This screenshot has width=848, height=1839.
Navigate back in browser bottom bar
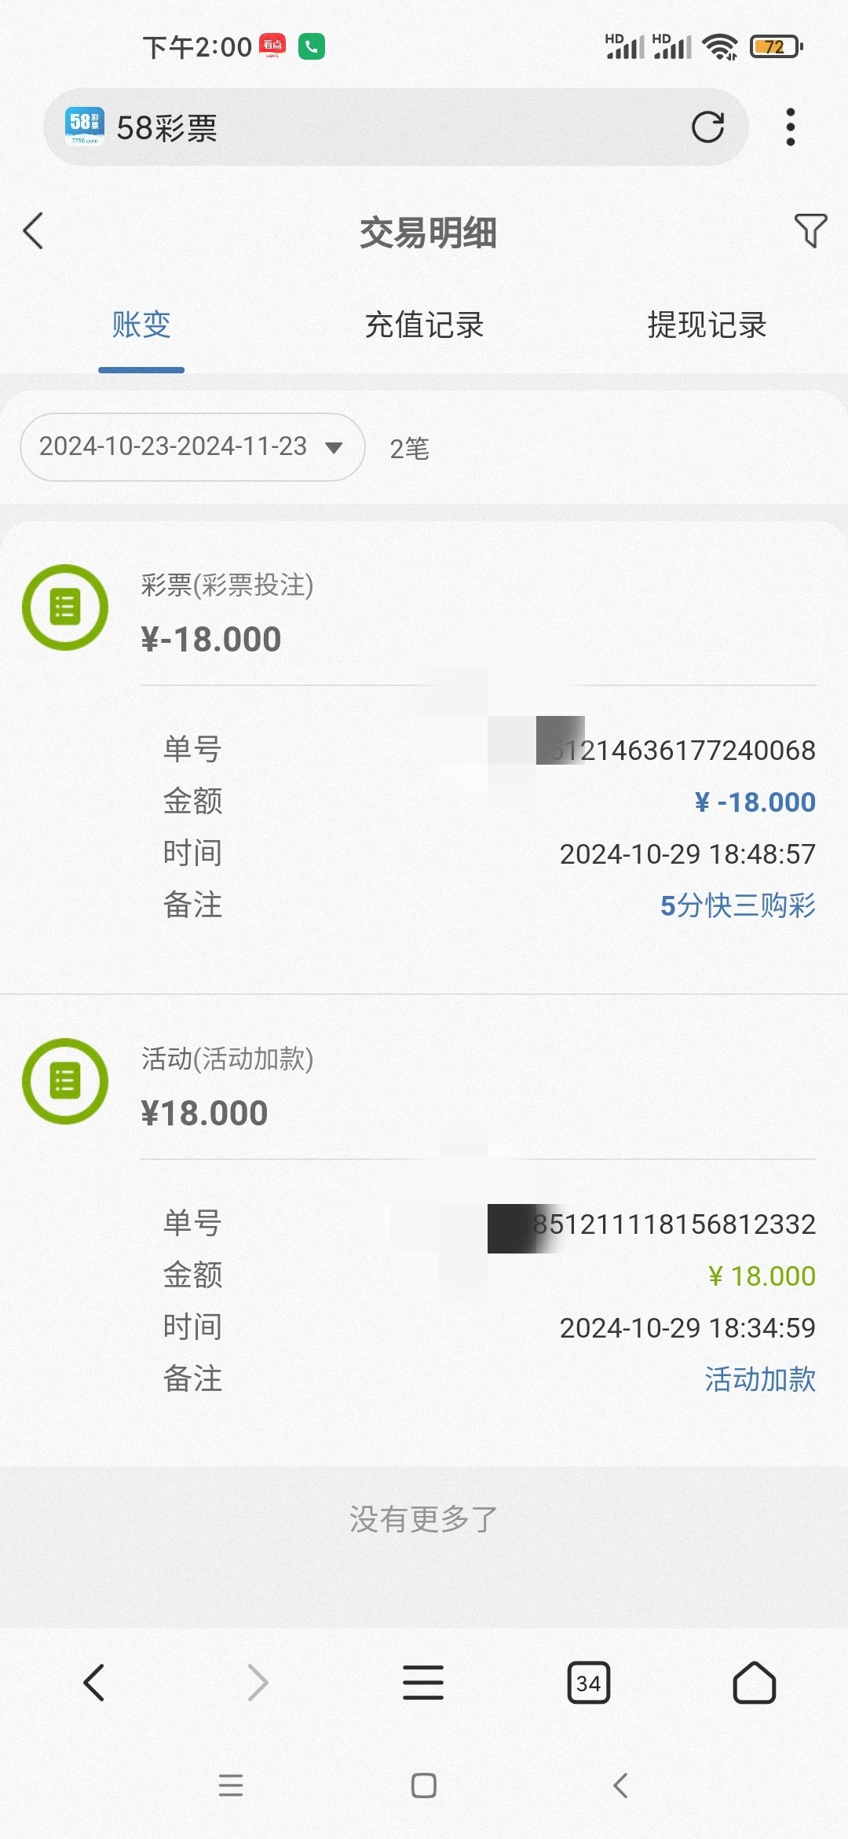(x=94, y=1683)
